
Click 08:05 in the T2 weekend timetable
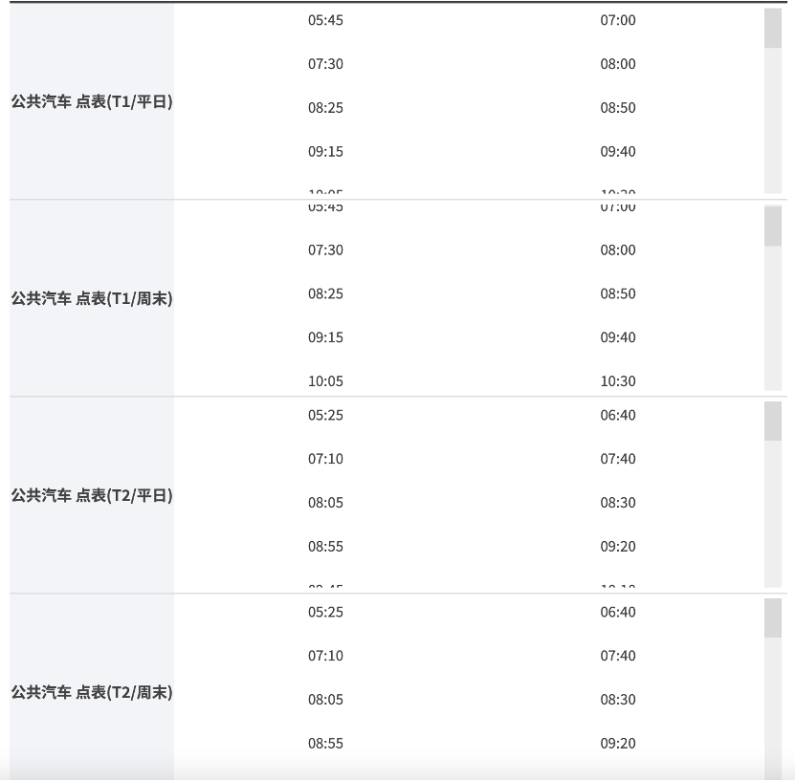[325, 699]
